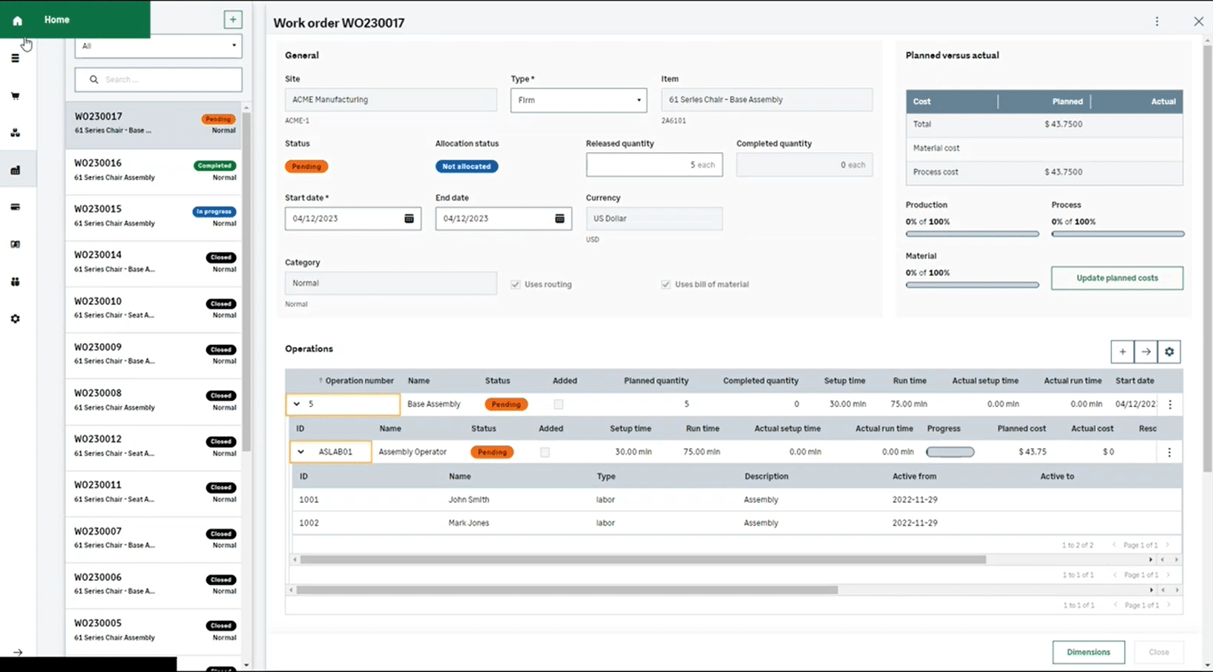Open the All filter dropdown
The height and width of the screenshot is (672, 1213).
[x=158, y=46]
